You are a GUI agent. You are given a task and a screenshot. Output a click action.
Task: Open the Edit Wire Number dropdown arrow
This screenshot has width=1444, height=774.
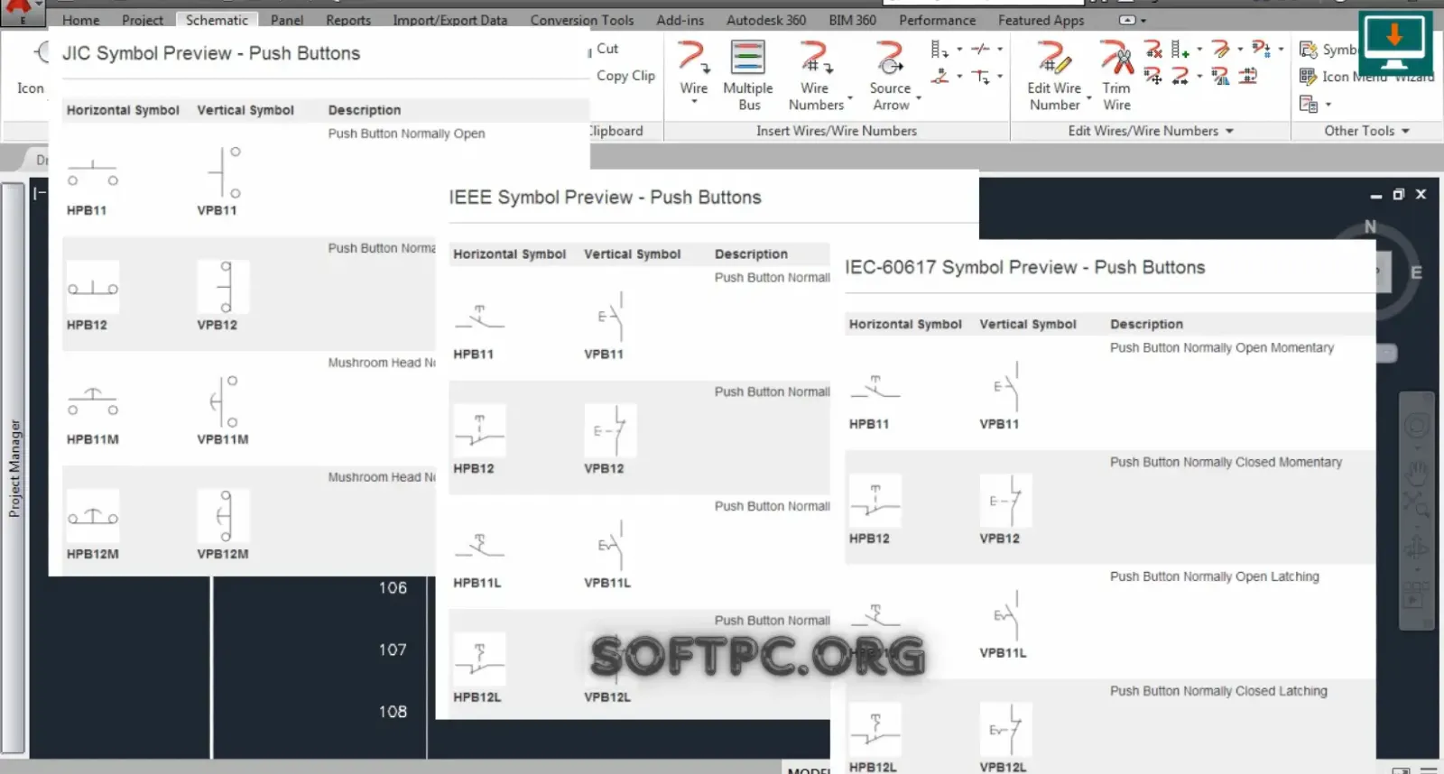[1088, 97]
